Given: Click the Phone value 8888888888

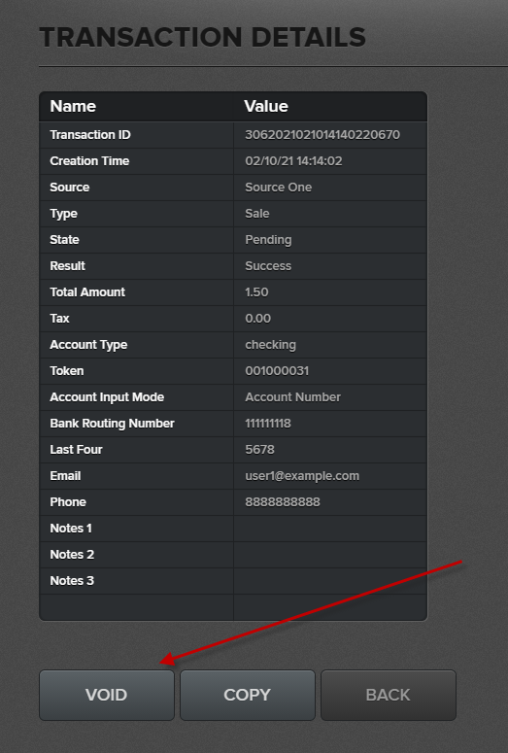Looking at the screenshot, I should (x=283, y=502).
